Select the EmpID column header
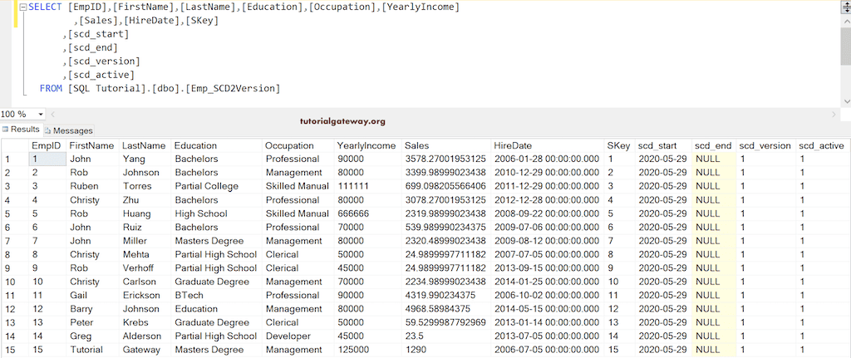The width and height of the screenshot is (851, 358). coord(47,145)
